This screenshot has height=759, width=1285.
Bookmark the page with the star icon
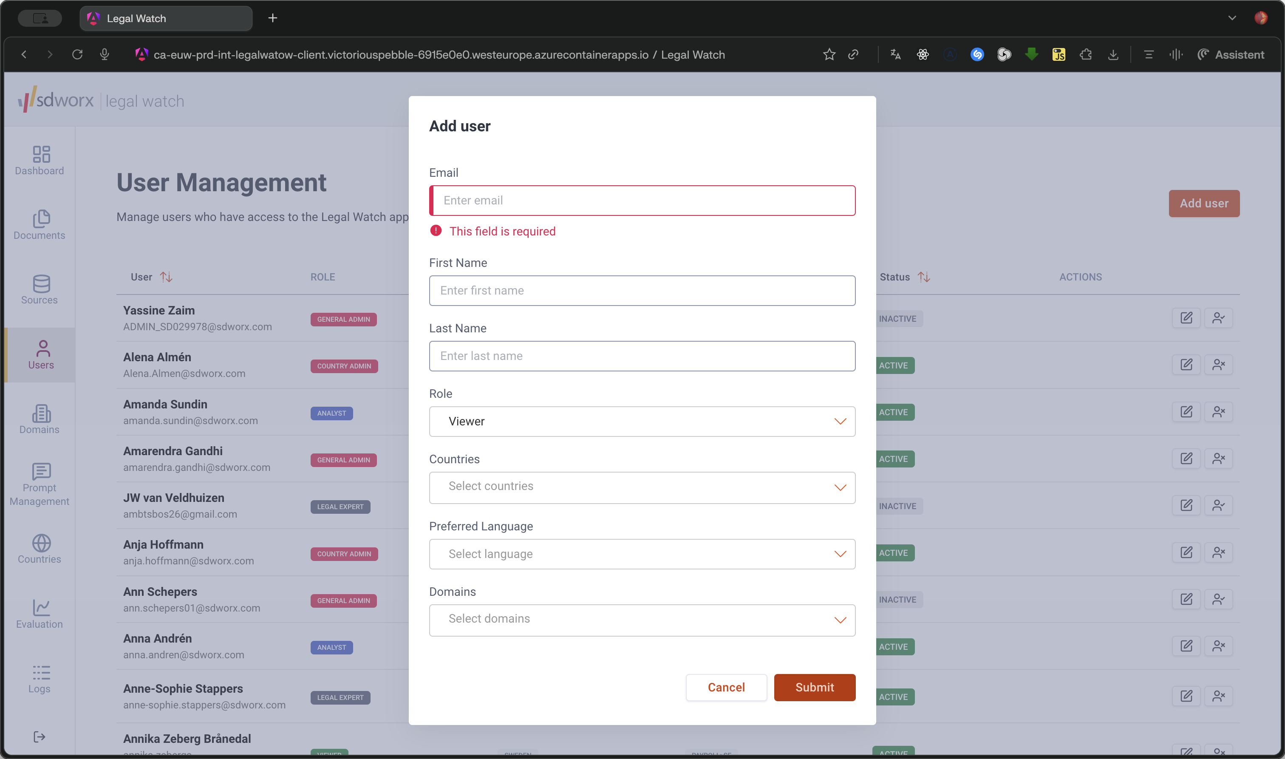click(x=829, y=54)
